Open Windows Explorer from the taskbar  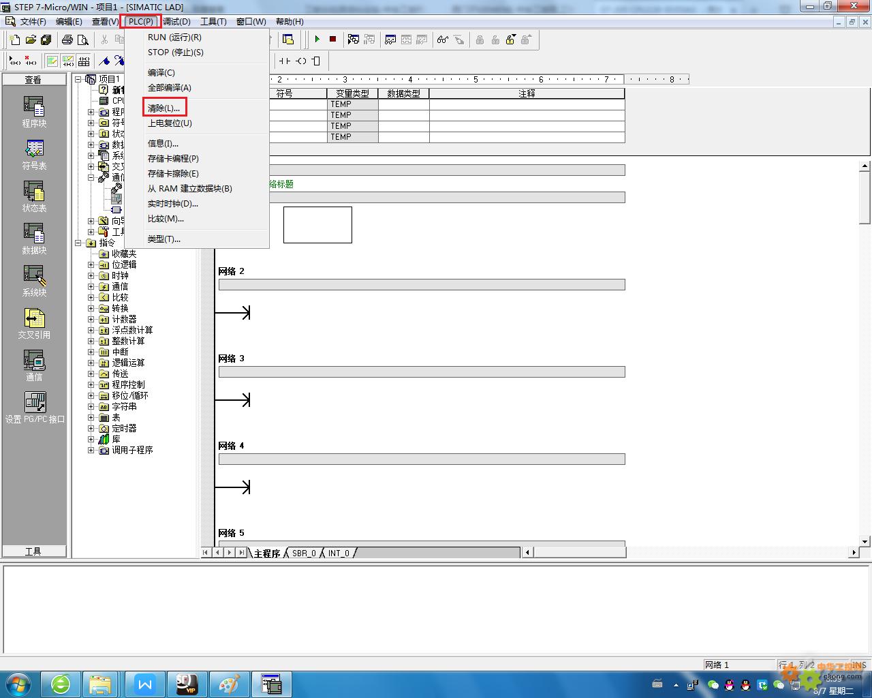point(101,684)
